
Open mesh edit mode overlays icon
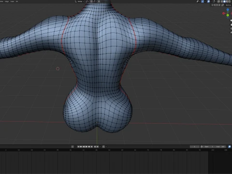pos(214,1)
